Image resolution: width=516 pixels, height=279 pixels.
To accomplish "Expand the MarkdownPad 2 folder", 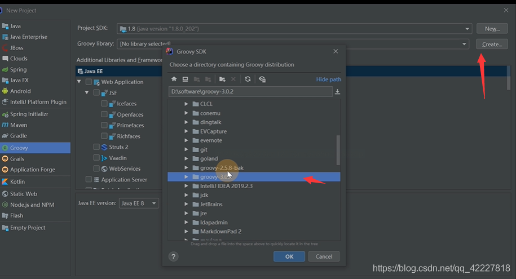I will tap(186, 232).
